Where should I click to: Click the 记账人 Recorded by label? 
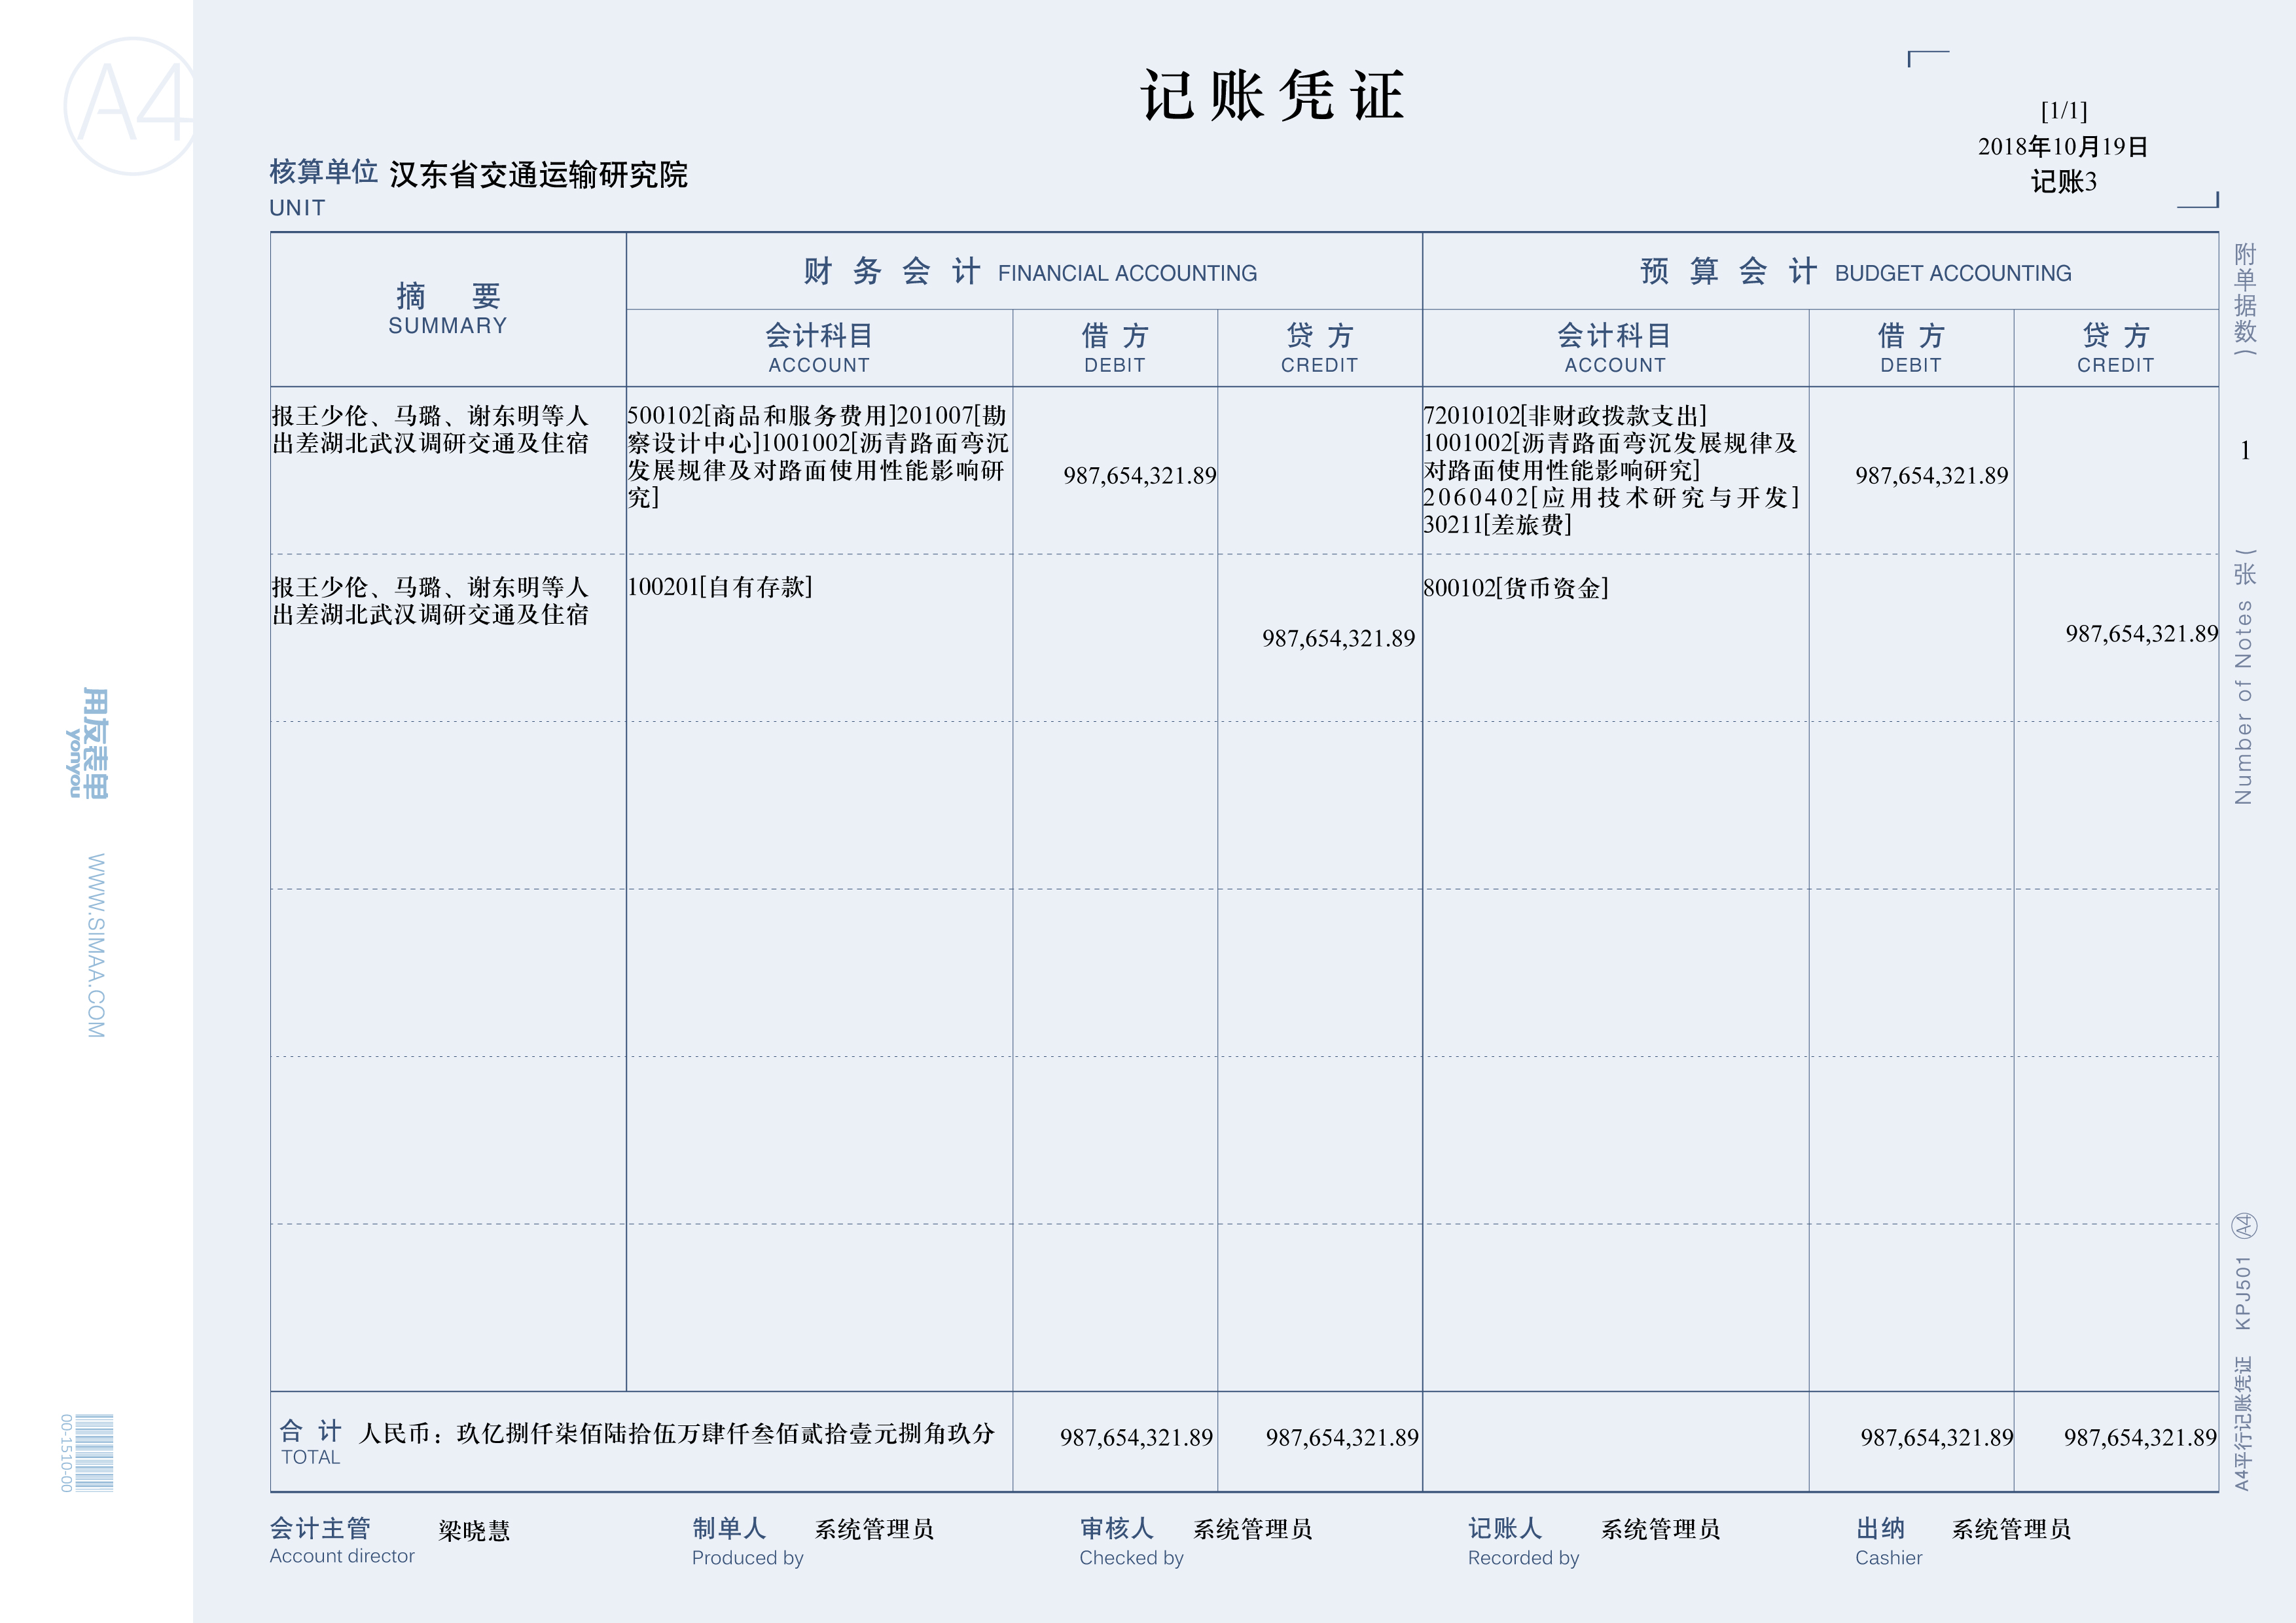1523,1541
